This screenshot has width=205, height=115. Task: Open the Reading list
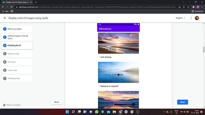pos(197,11)
